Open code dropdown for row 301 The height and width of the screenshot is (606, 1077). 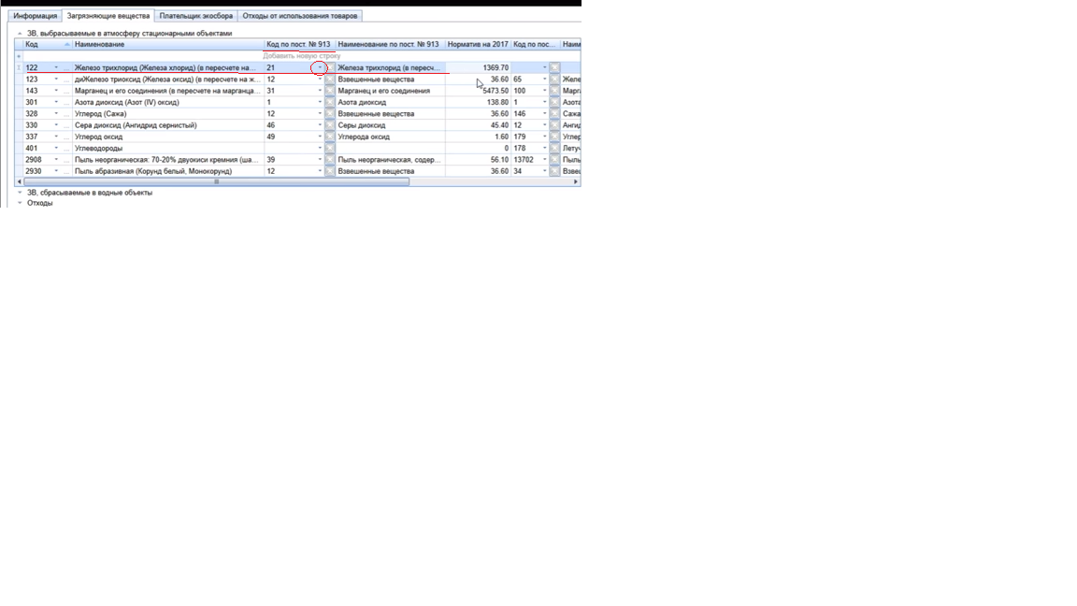tap(55, 103)
